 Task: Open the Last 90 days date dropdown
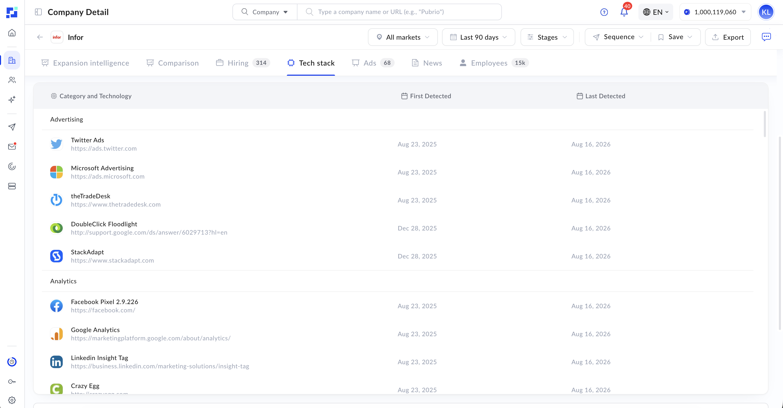(x=479, y=37)
